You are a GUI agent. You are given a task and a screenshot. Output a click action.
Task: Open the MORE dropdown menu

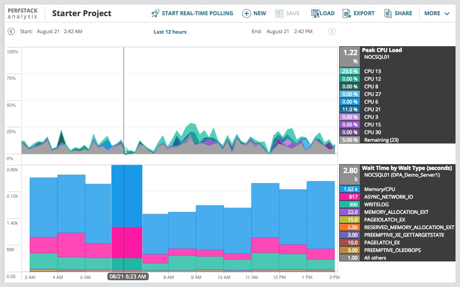coord(435,13)
